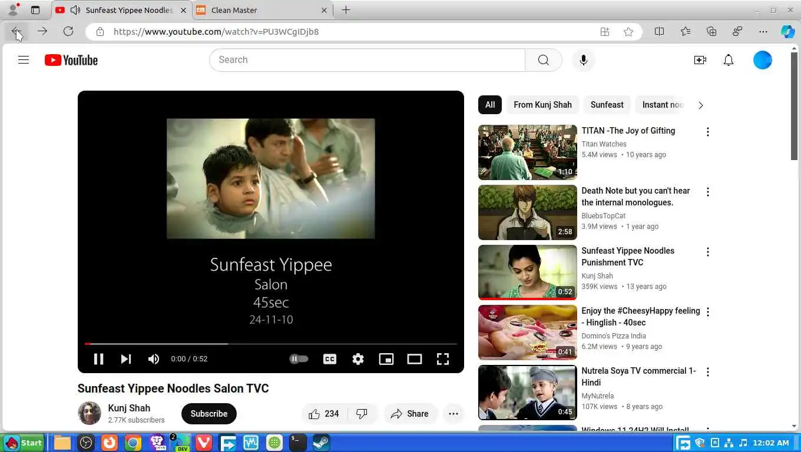This screenshot has height=452, width=801.
Task: Toggle theater mode
Action: tap(415, 359)
